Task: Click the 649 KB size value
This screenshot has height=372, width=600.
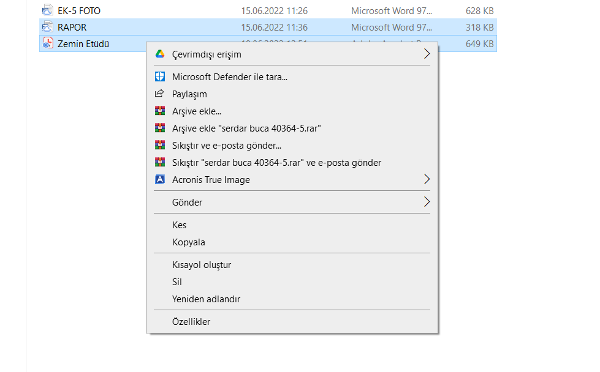Action: (479, 44)
